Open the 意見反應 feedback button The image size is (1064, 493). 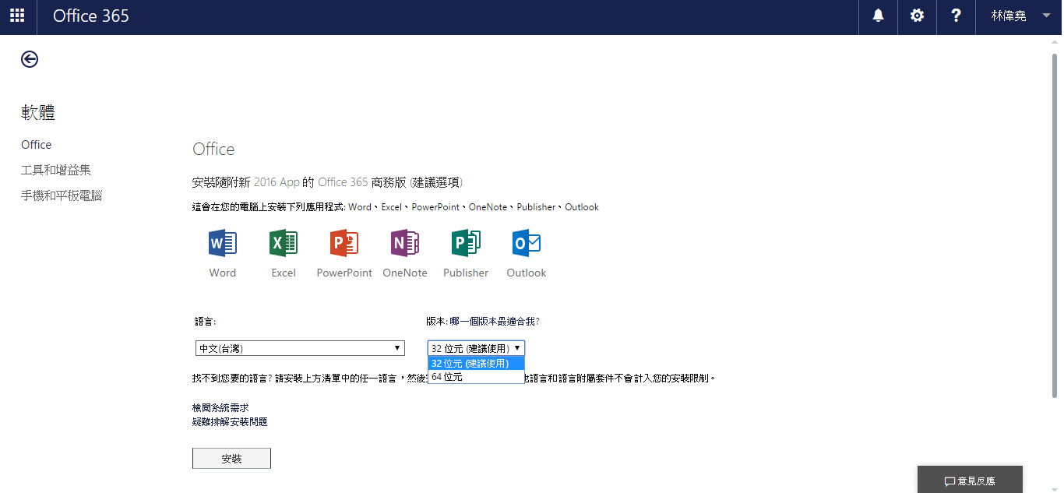point(970,480)
